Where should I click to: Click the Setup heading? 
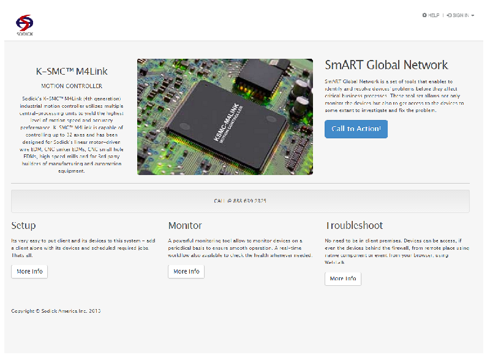(23, 225)
